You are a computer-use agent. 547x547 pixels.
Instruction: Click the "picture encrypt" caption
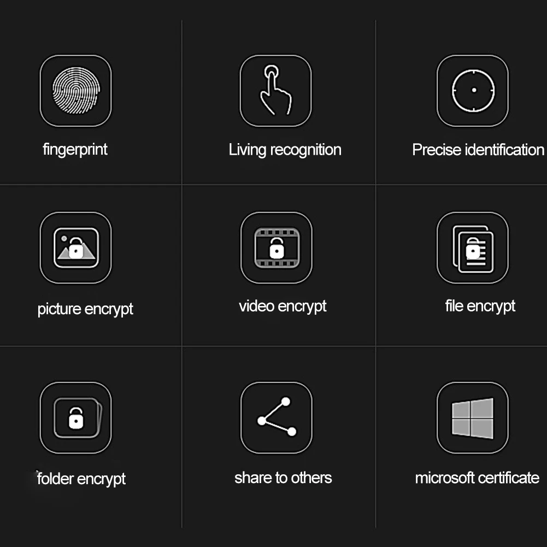point(85,309)
